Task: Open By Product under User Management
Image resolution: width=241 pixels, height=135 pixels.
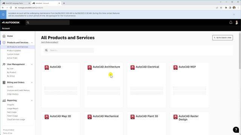Action: click(12, 72)
